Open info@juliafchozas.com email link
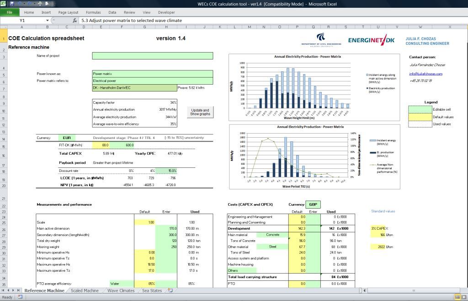Viewport: 468px width, 301px height. [x=425, y=74]
